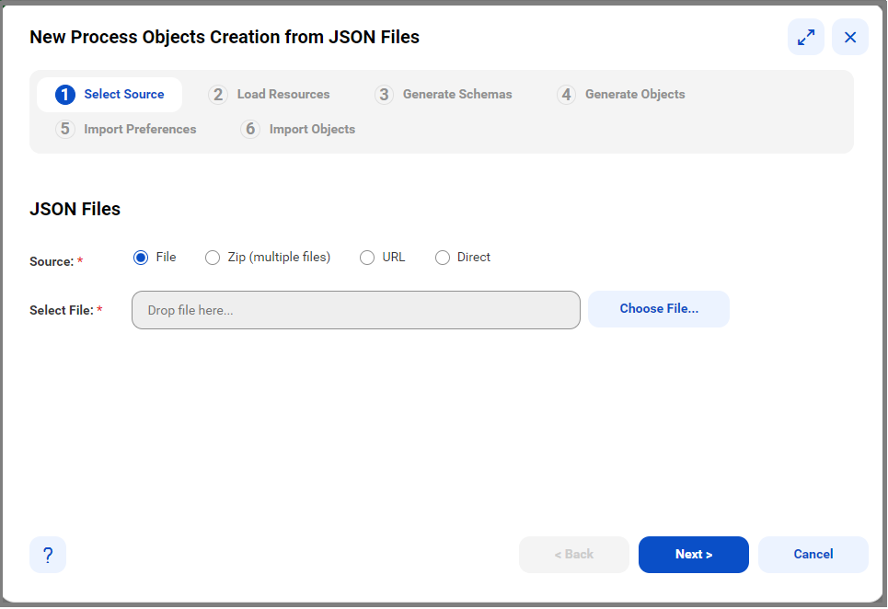Click the JSON Files heading
Image resolution: width=888 pixels, height=609 pixels.
pos(75,209)
